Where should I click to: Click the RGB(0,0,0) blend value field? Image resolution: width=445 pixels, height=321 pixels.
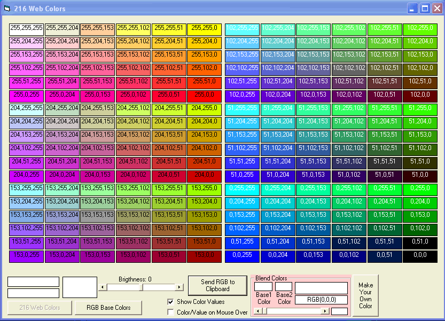(321, 300)
